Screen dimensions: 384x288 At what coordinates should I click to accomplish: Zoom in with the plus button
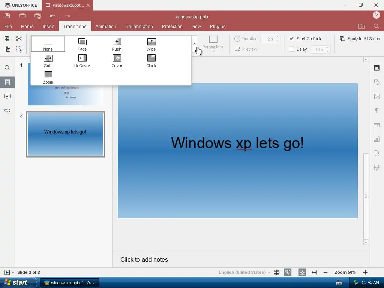365,272
